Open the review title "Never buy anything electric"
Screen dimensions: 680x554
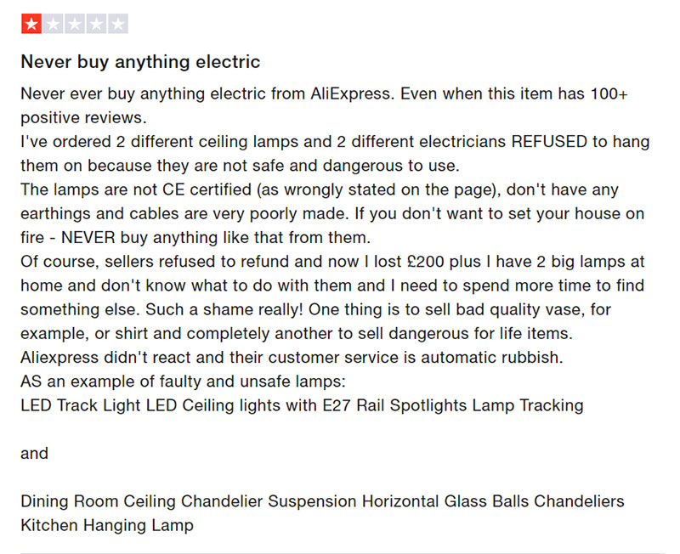[x=140, y=62]
